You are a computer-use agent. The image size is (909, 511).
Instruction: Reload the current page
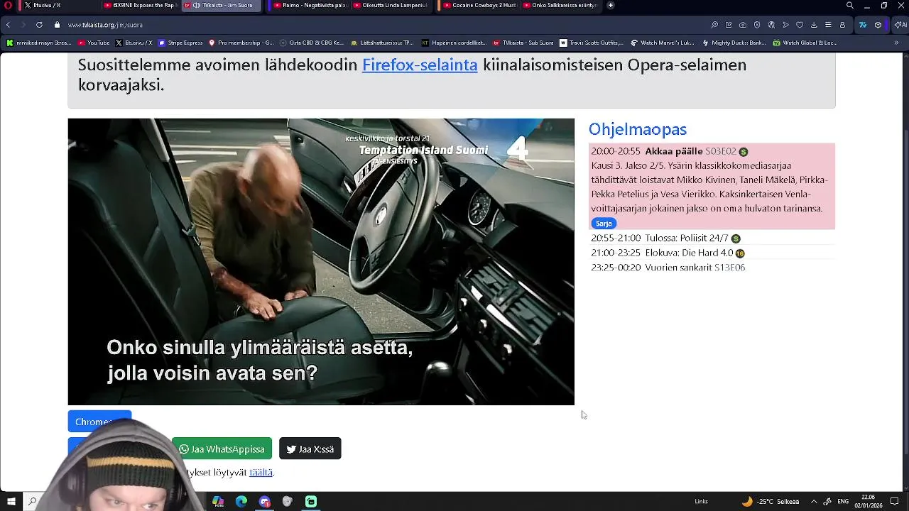39,25
